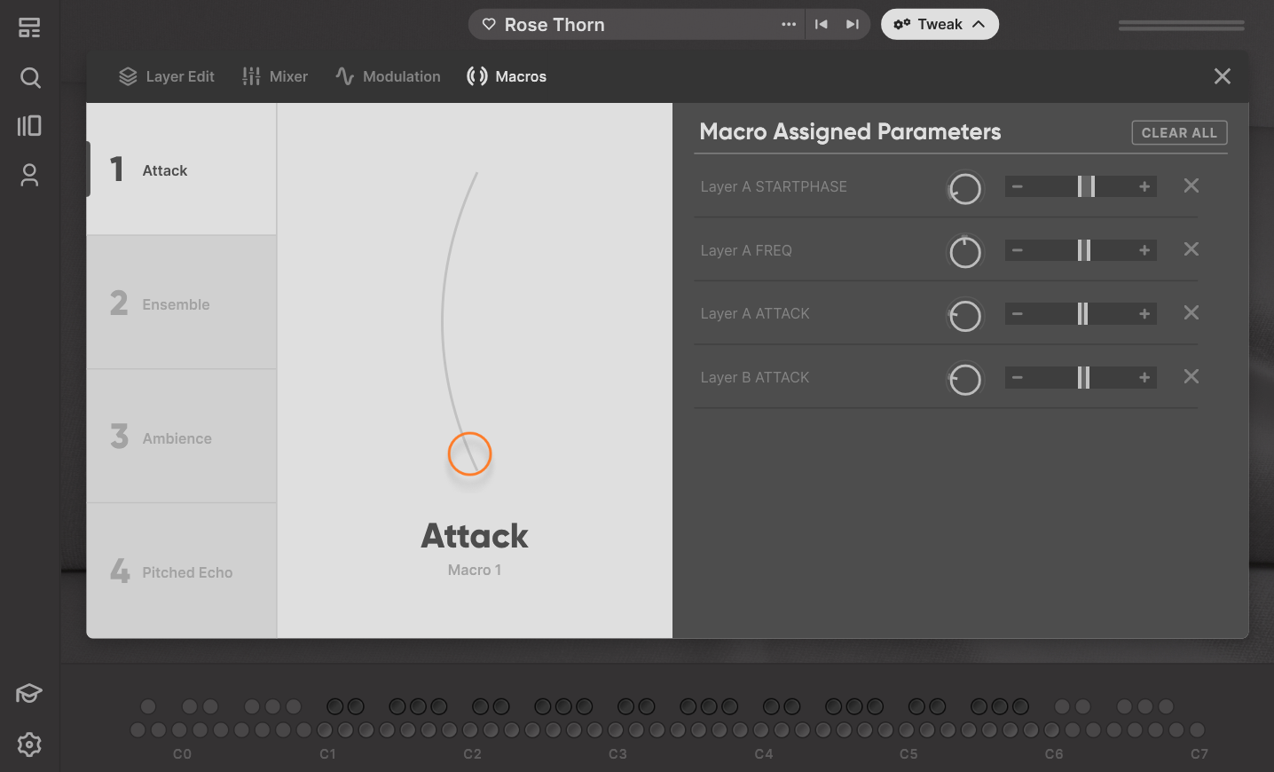Switch to the Layer Edit tab
Viewport: 1274px width, 772px height.
click(167, 76)
